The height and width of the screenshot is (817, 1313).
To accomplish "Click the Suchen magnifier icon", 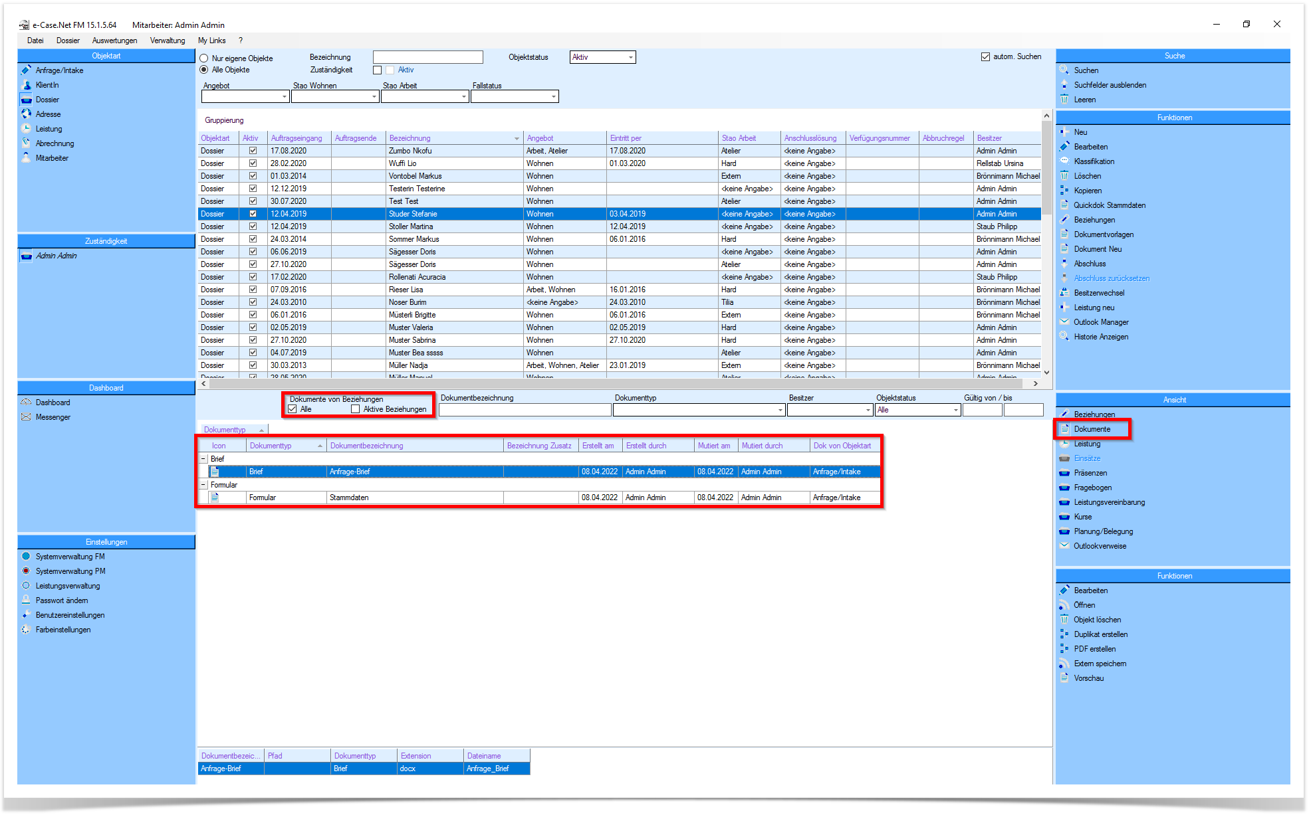I will click(x=1064, y=70).
